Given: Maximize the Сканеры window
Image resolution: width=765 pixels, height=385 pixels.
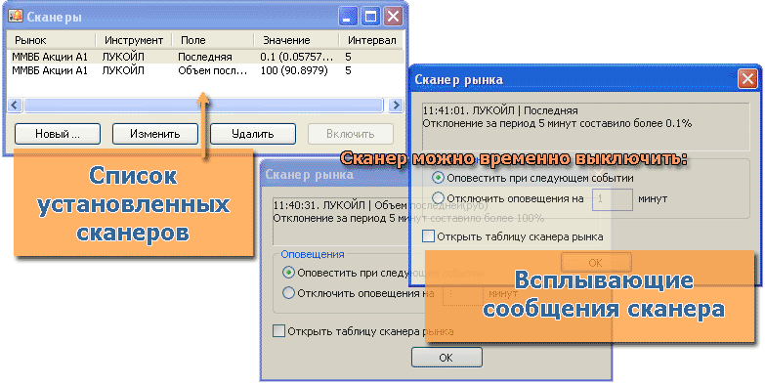Looking at the screenshot, I should 371,17.
